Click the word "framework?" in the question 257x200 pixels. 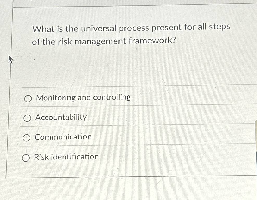[152, 40]
